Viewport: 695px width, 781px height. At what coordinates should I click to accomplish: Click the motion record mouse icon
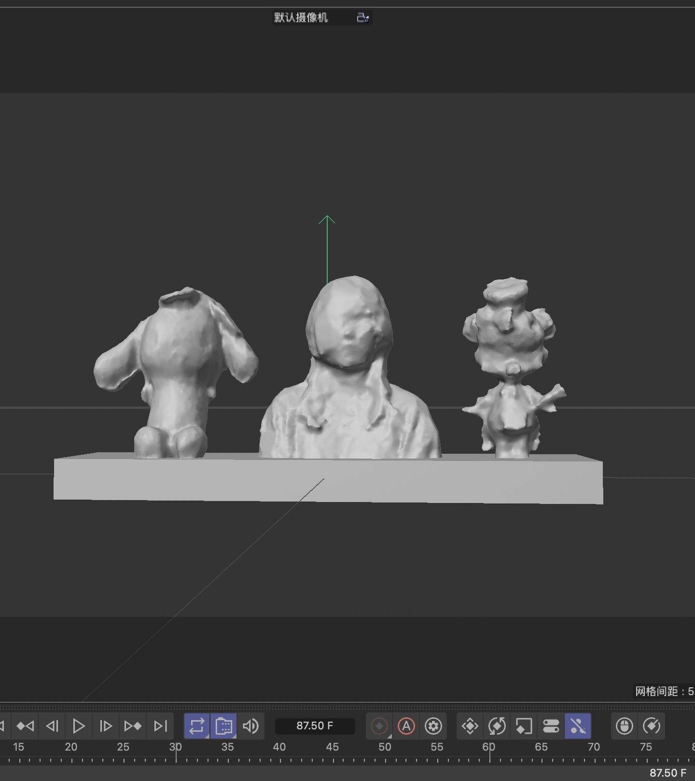(625, 726)
